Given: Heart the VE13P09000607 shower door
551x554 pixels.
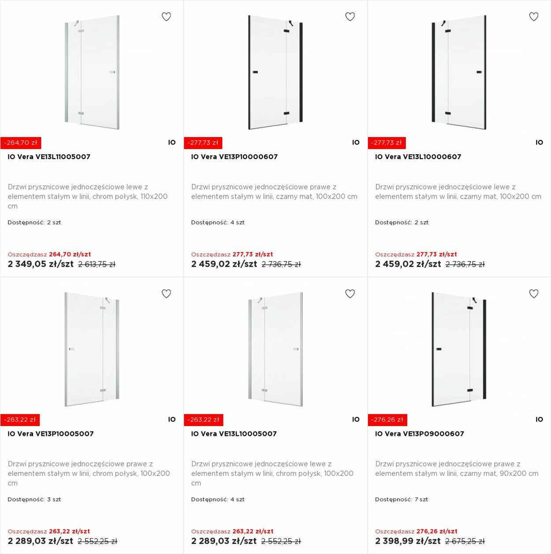Looking at the screenshot, I should (x=534, y=294).
